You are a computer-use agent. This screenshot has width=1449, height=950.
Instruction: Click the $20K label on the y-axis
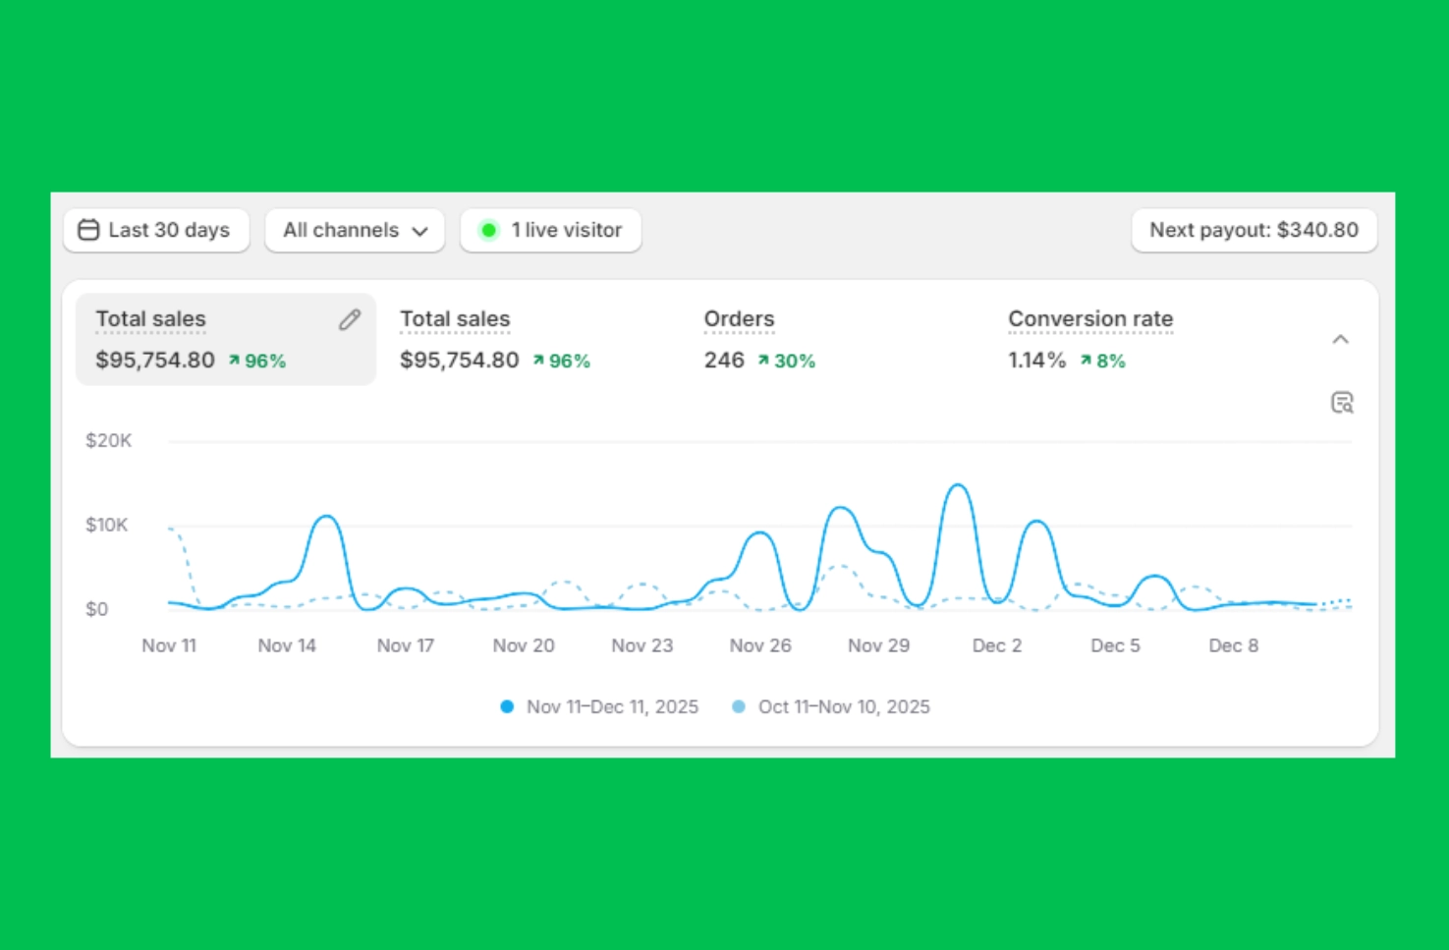coord(108,440)
